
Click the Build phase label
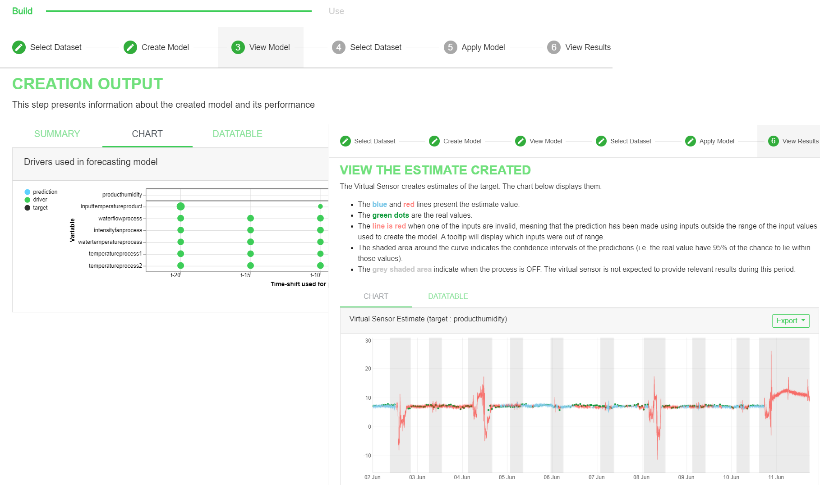22,11
